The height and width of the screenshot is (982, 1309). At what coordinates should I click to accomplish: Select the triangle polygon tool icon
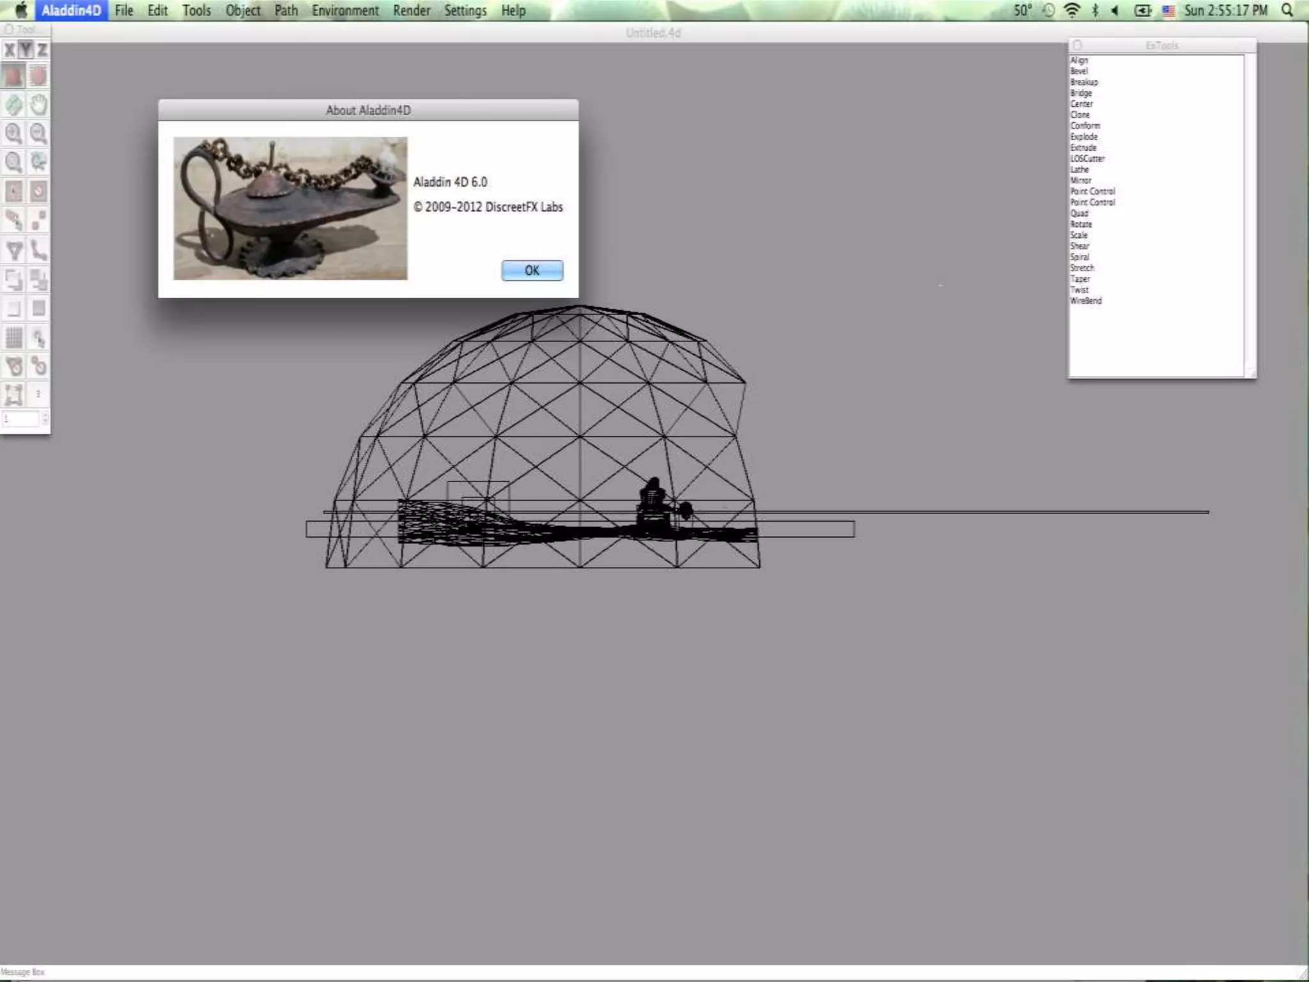coord(13,251)
